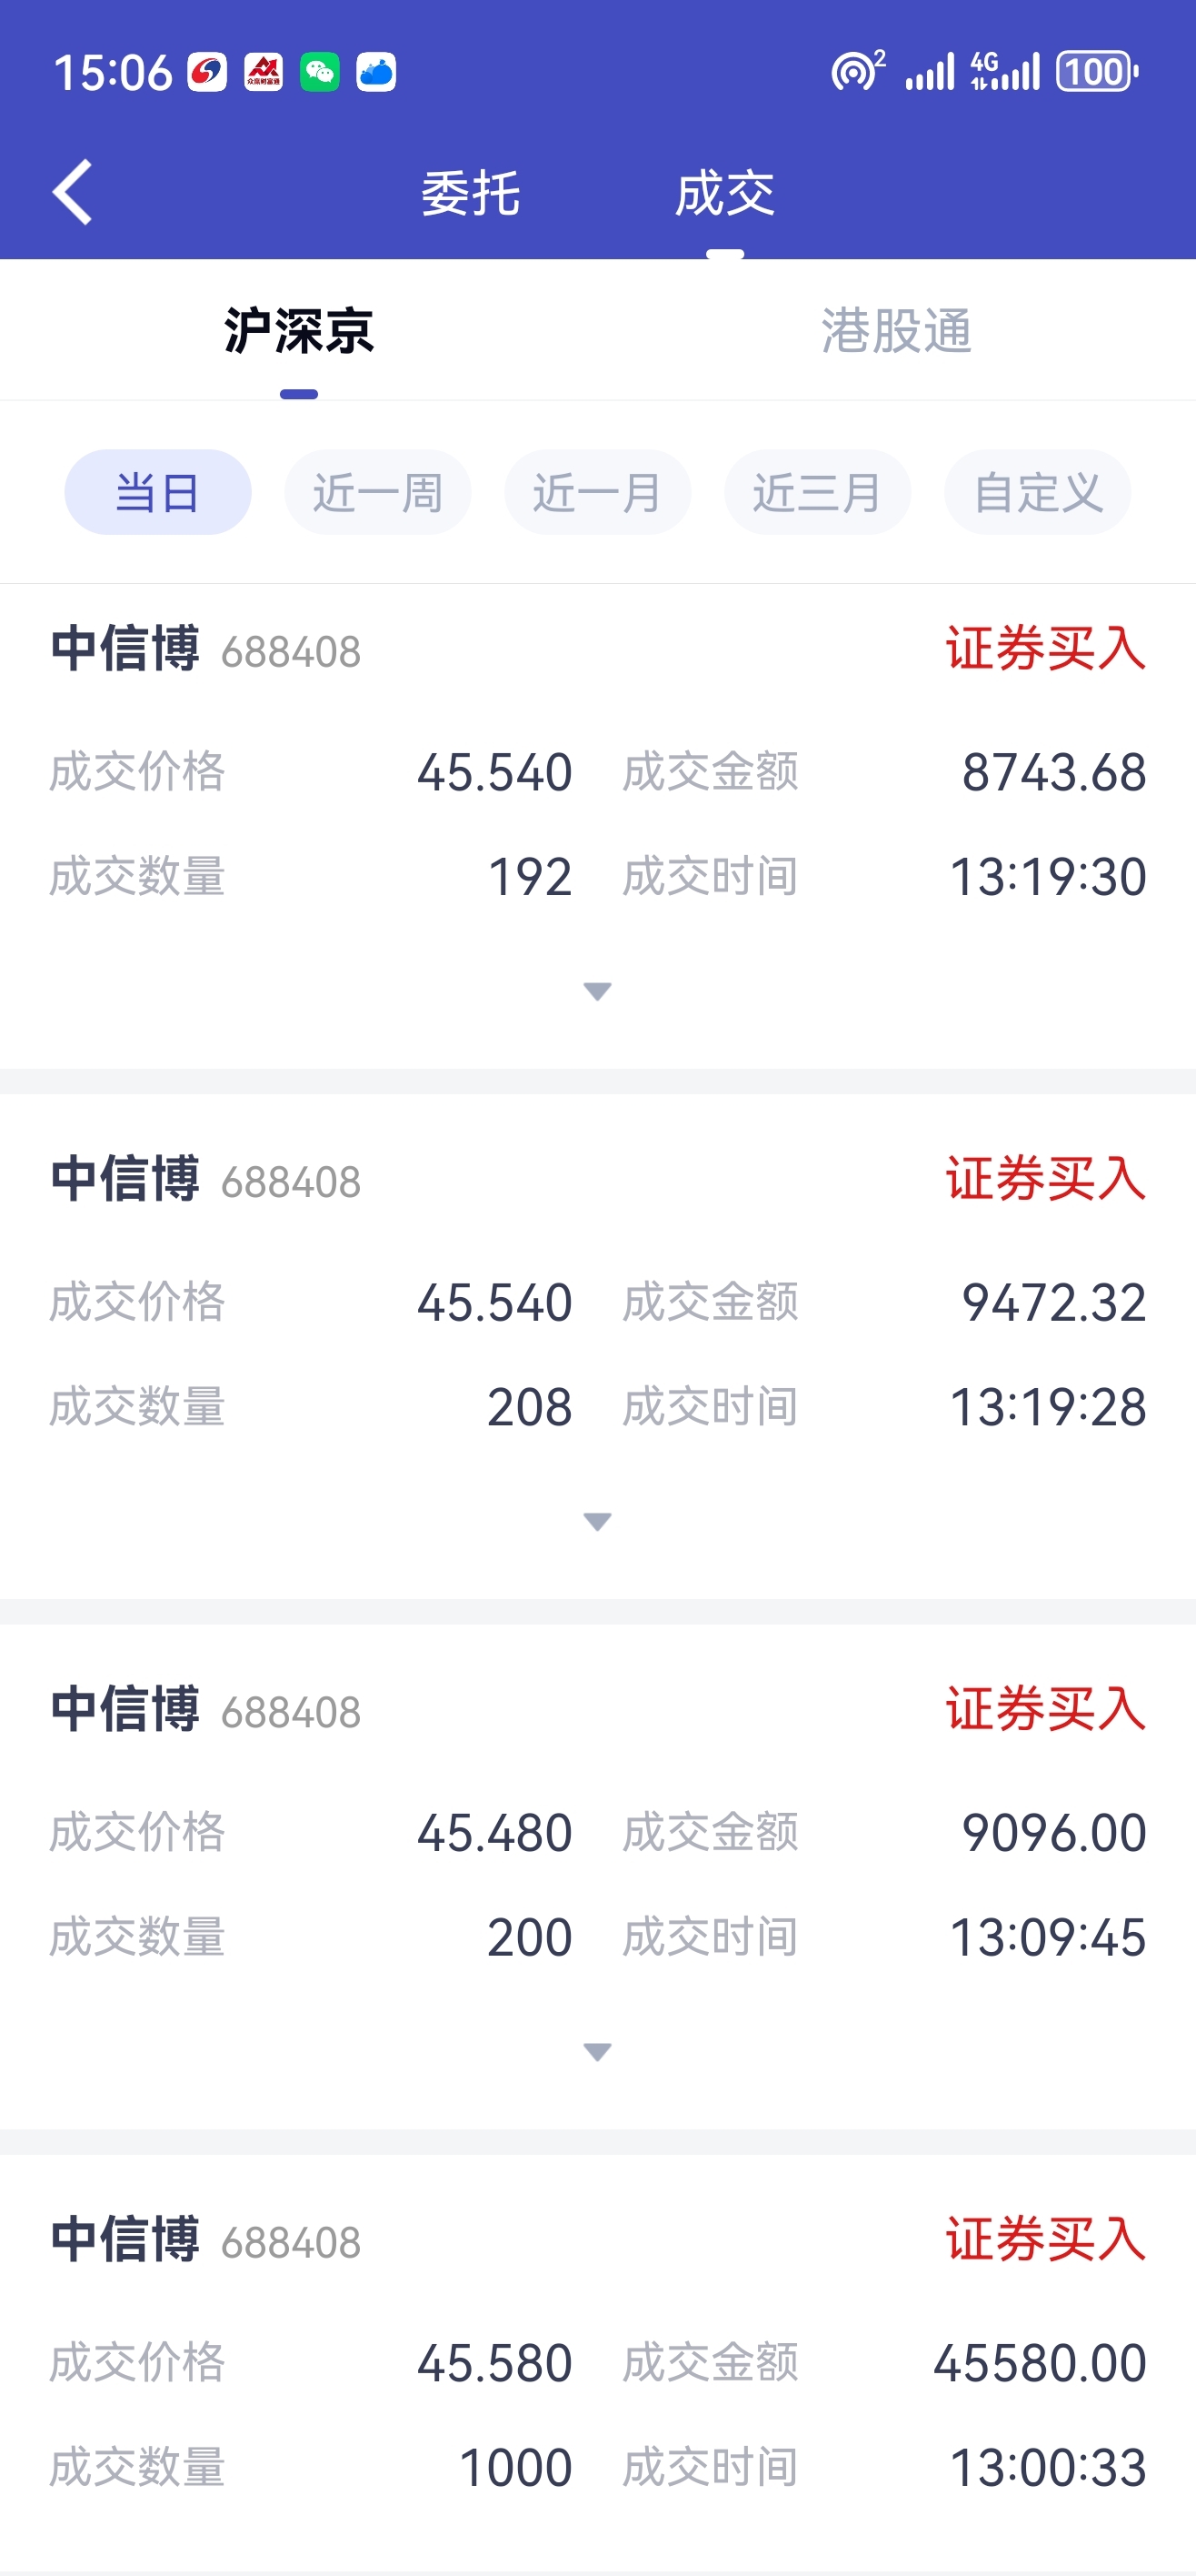Image resolution: width=1196 pixels, height=2576 pixels.
Task: Tap the 4G signal strength icon
Action: pyautogui.click(x=1005, y=72)
